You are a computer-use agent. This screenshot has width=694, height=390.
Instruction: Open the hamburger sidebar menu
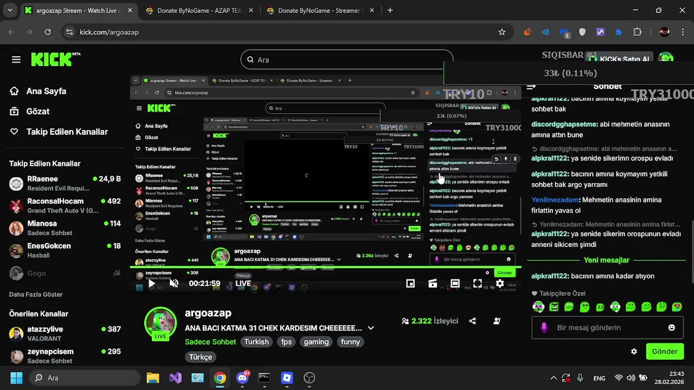[16, 60]
